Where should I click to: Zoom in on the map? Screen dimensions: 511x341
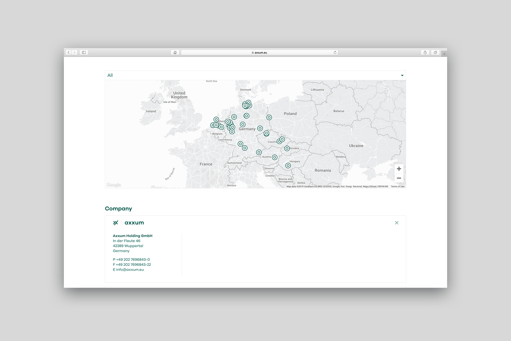[x=399, y=169]
